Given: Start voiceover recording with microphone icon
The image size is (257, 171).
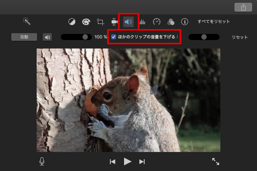Looking at the screenshot, I should click(x=42, y=161).
